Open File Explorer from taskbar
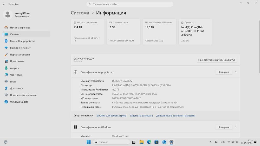This screenshot has width=260, height=146. (141, 142)
